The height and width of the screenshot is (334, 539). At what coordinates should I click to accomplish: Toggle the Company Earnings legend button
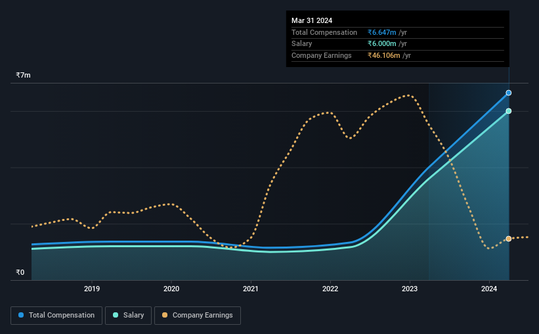(x=198, y=316)
